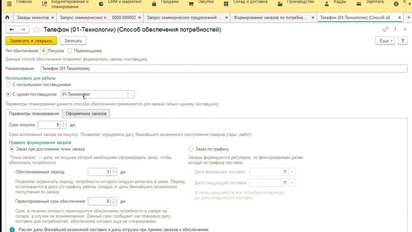Open help with the question mark button
Viewport: 412px width, 232px height.
coord(402,41)
